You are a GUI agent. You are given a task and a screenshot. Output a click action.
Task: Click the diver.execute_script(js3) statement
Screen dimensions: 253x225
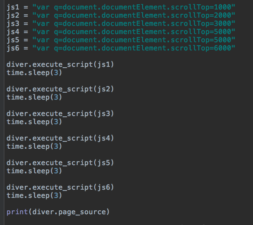coord(60,114)
